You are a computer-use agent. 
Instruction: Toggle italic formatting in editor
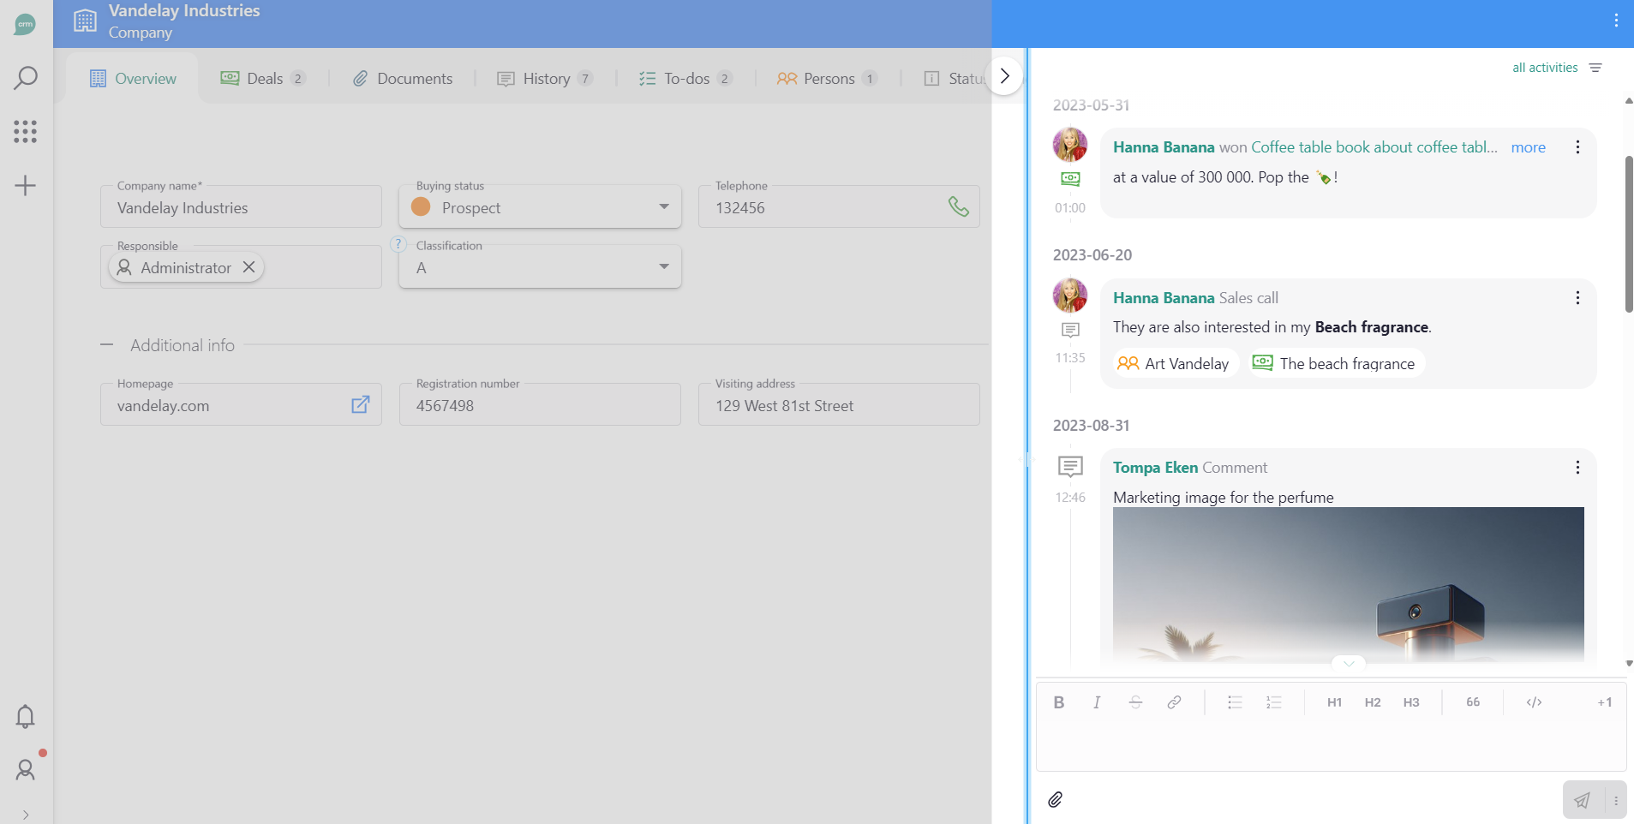[1097, 702]
